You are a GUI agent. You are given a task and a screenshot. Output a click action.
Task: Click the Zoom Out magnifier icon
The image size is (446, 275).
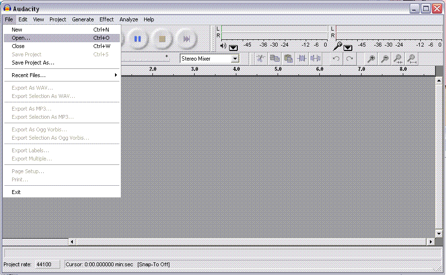click(x=385, y=59)
